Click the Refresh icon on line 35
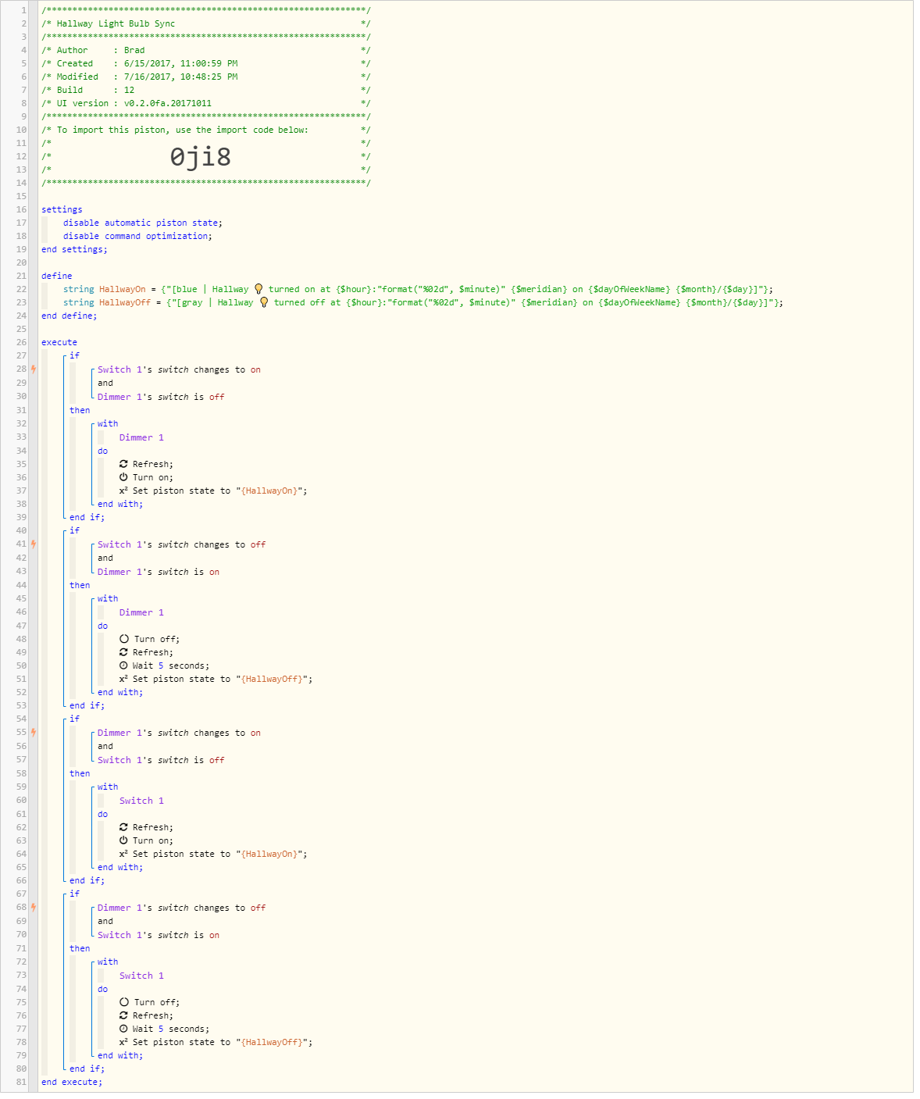This screenshot has width=920, height=1099. click(123, 464)
